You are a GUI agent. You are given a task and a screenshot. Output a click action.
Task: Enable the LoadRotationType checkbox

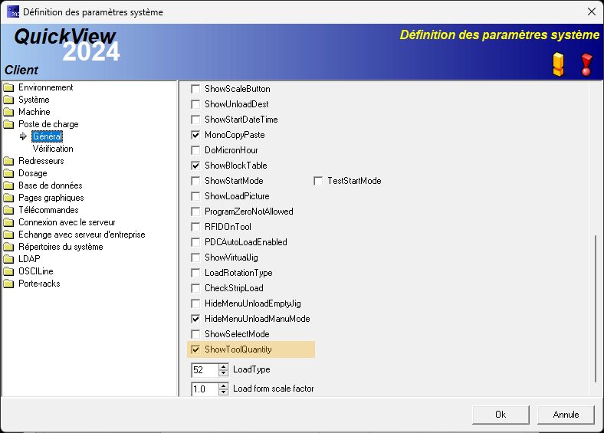point(195,273)
